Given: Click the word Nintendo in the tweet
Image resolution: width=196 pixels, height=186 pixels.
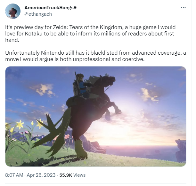Looking at the screenshot, I should click(x=53, y=53).
